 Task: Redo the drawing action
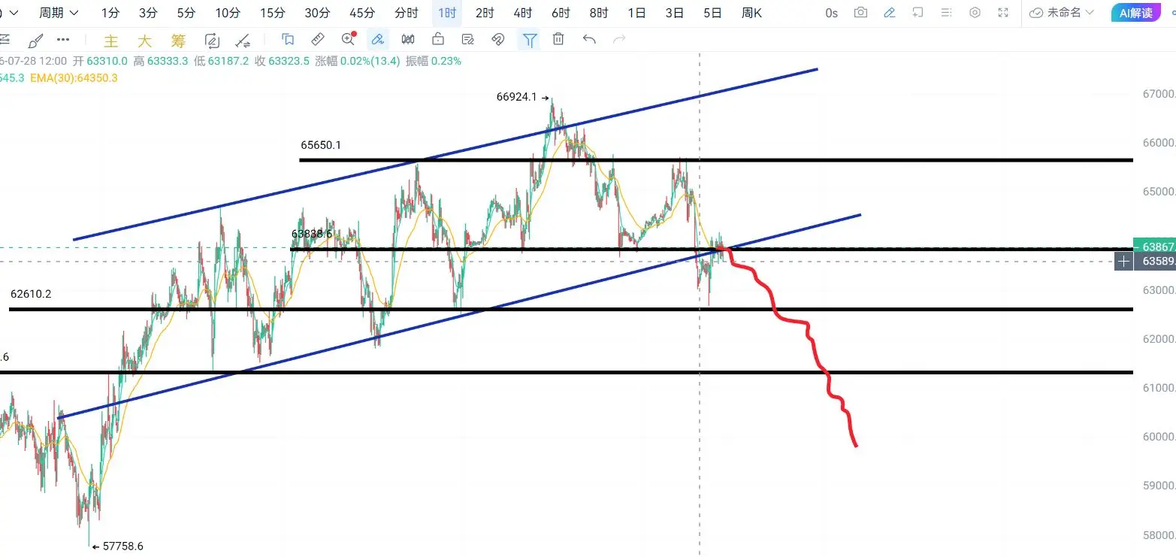[x=619, y=40]
